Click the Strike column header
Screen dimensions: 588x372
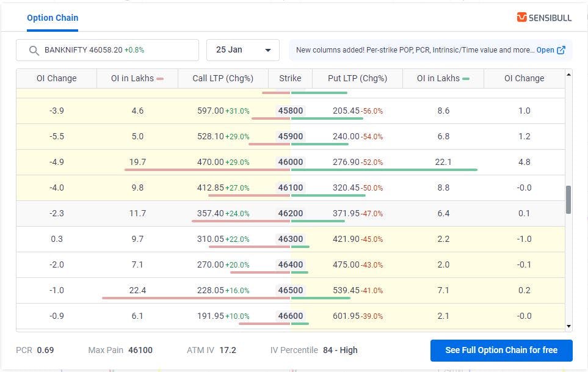pyautogui.click(x=290, y=78)
